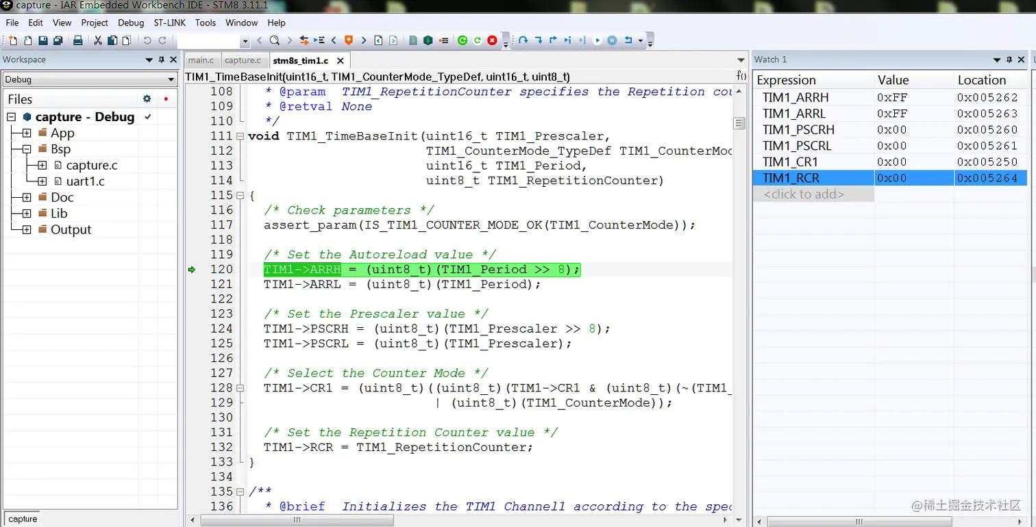
Task: Restart the debugger with the green circular arrow
Action: (x=478, y=41)
